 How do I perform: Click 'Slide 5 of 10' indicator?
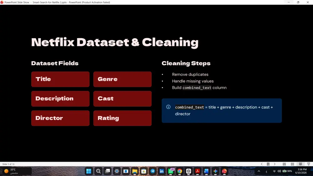[8, 164]
